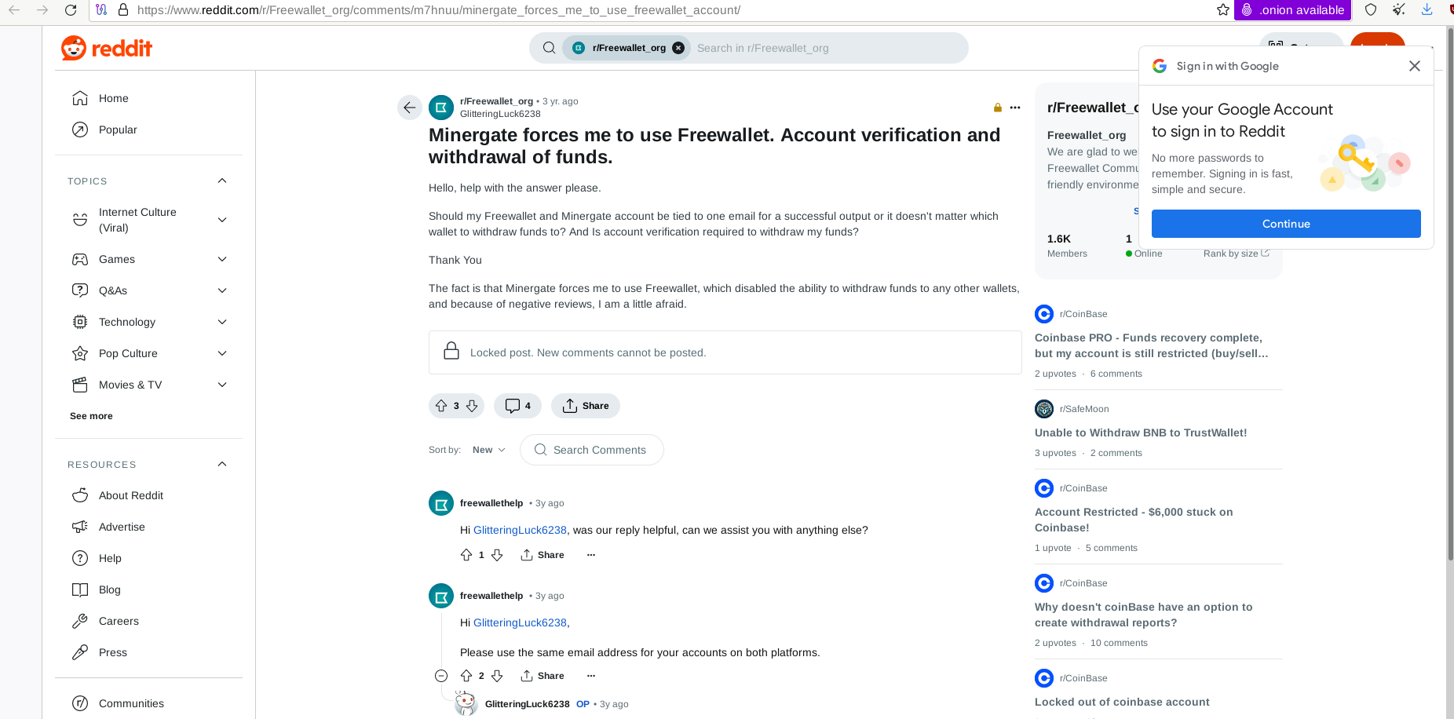Bookmark this page with the star icon
1454x719 pixels.
click(1222, 10)
